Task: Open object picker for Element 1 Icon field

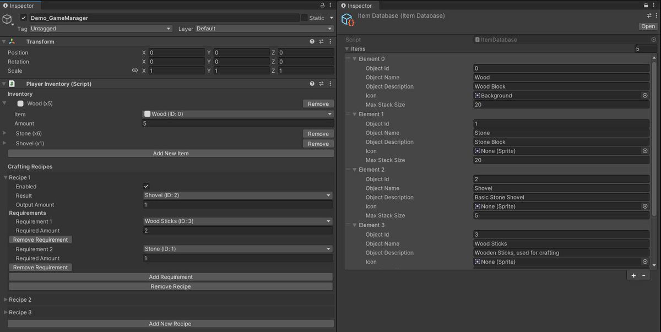Action: click(644, 151)
